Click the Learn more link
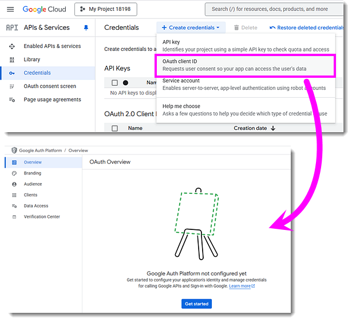The height and width of the screenshot is (318, 348). pos(240,286)
